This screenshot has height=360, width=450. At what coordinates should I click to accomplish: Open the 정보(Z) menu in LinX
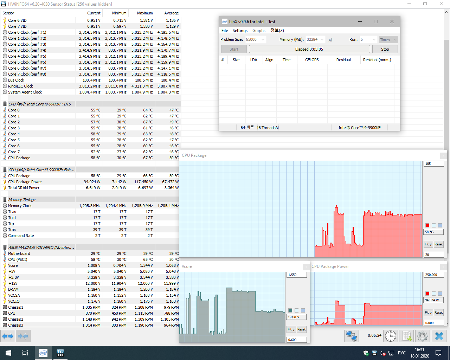277,31
